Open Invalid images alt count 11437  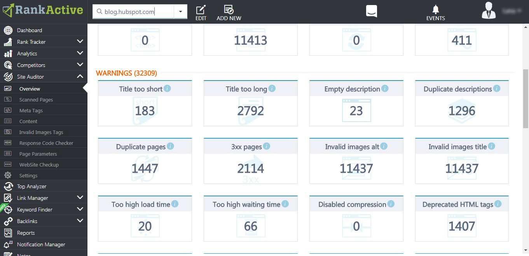(356, 169)
